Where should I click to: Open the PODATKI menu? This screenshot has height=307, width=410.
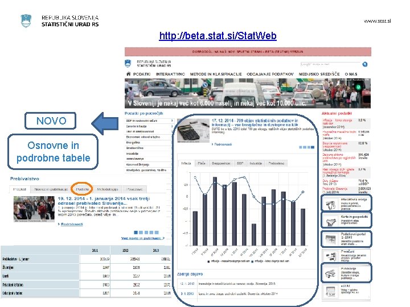(x=142, y=74)
